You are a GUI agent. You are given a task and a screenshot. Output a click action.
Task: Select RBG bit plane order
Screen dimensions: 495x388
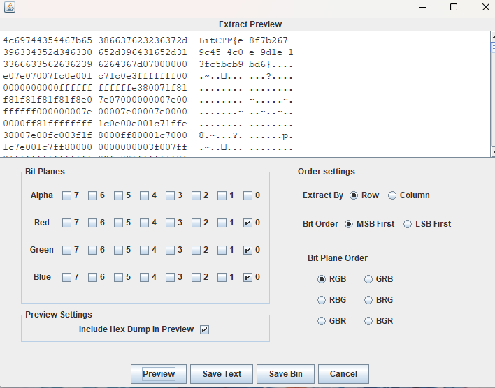[x=322, y=300]
